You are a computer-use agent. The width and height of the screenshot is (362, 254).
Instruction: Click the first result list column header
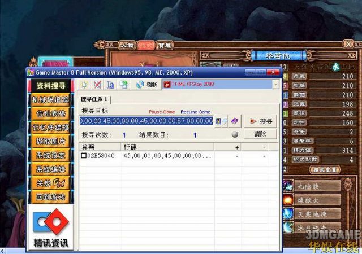[100, 147]
